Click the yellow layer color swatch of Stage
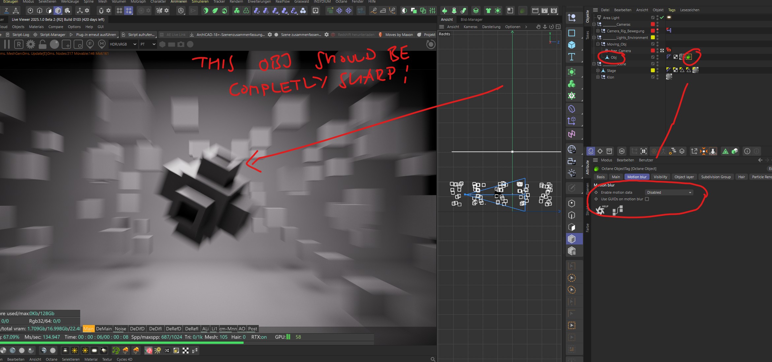The image size is (772, 362). coord(653,70)
